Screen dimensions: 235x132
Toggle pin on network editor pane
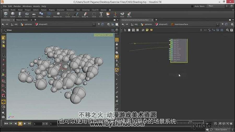click(222, 24)
